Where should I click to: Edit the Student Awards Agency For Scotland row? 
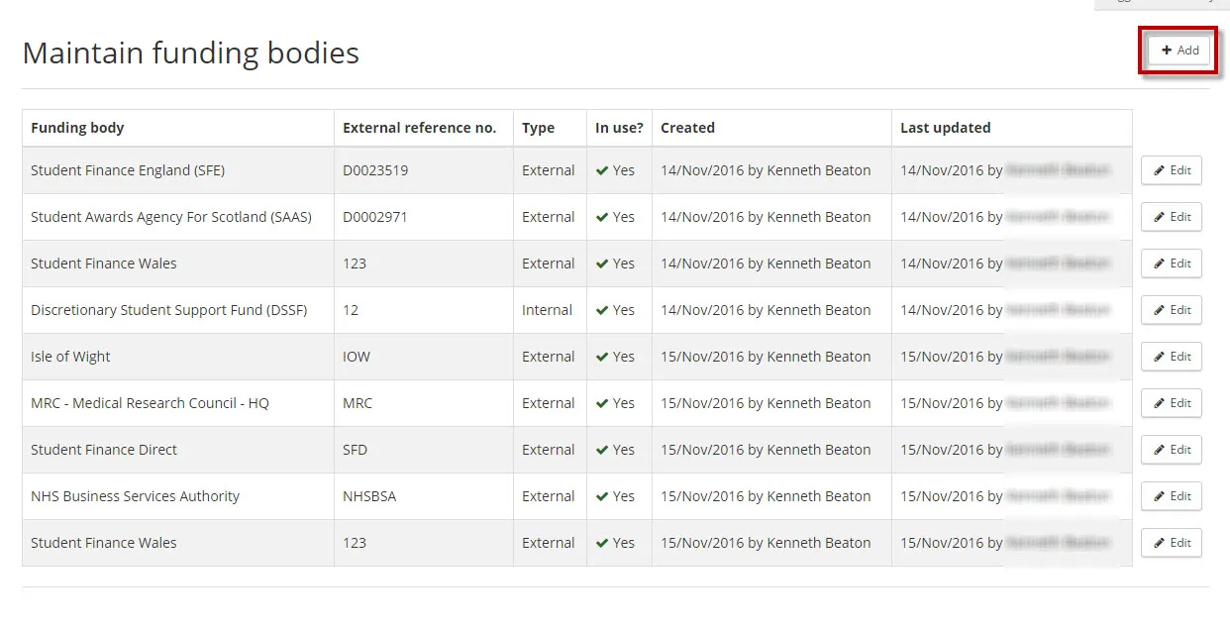(1171, 217)
